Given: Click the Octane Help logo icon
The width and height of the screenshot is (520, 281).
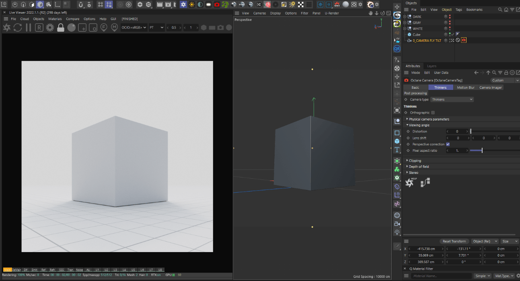Looking at the screenshot, I should [x=410, y=183].
